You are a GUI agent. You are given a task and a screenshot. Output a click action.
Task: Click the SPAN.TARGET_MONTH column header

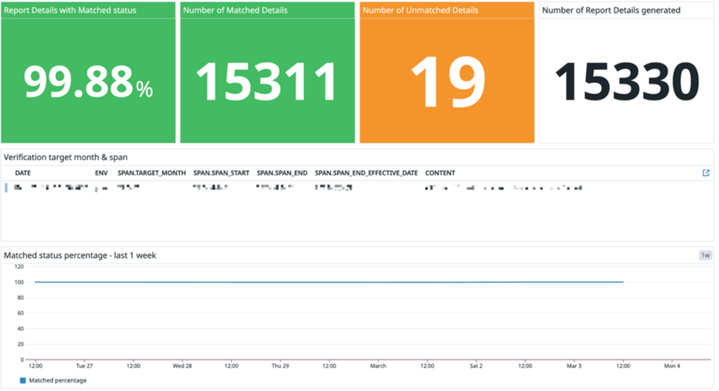152,173
